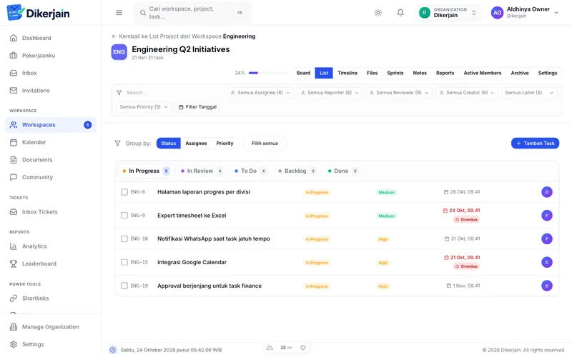The height and width of the screenshot is (357, 572).
Task: Click the timer icon beside 28 ms
Action: [302, 348]
